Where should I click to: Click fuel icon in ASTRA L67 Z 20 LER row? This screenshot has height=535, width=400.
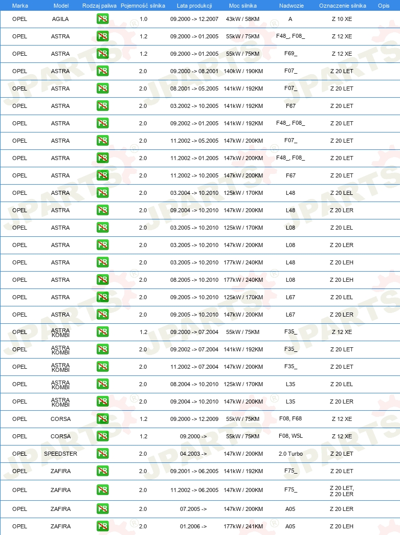tap(102, 315)
